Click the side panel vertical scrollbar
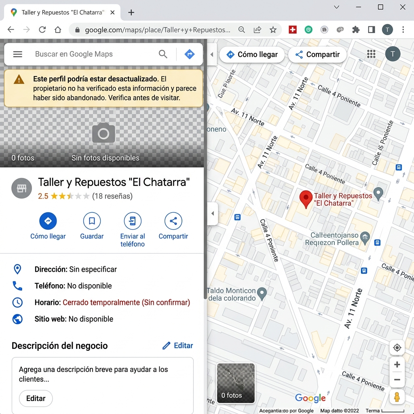 205,169
